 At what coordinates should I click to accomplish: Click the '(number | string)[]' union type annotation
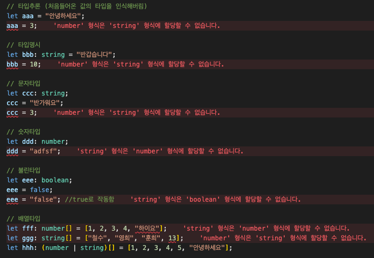coord(78,248)
